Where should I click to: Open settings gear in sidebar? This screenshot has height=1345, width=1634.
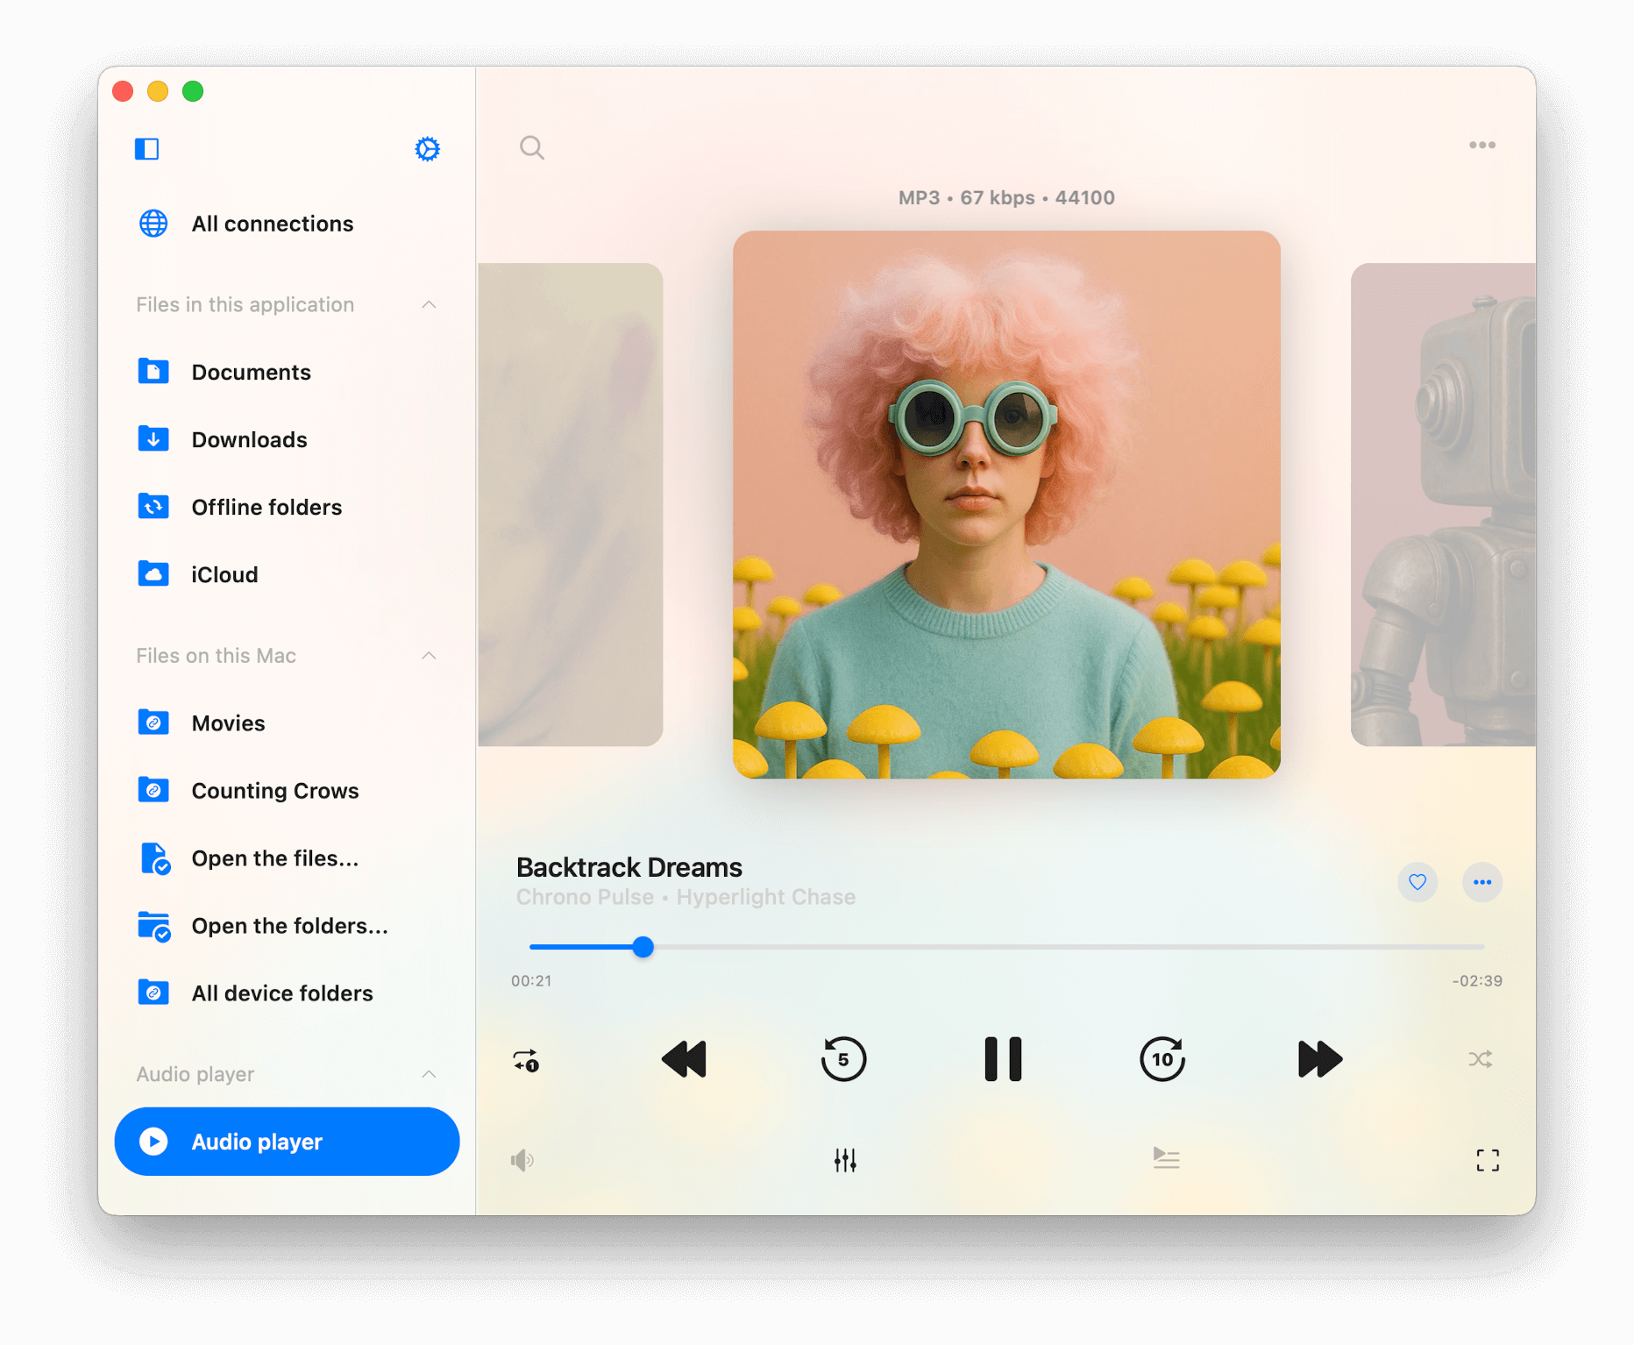click(427, 149)
